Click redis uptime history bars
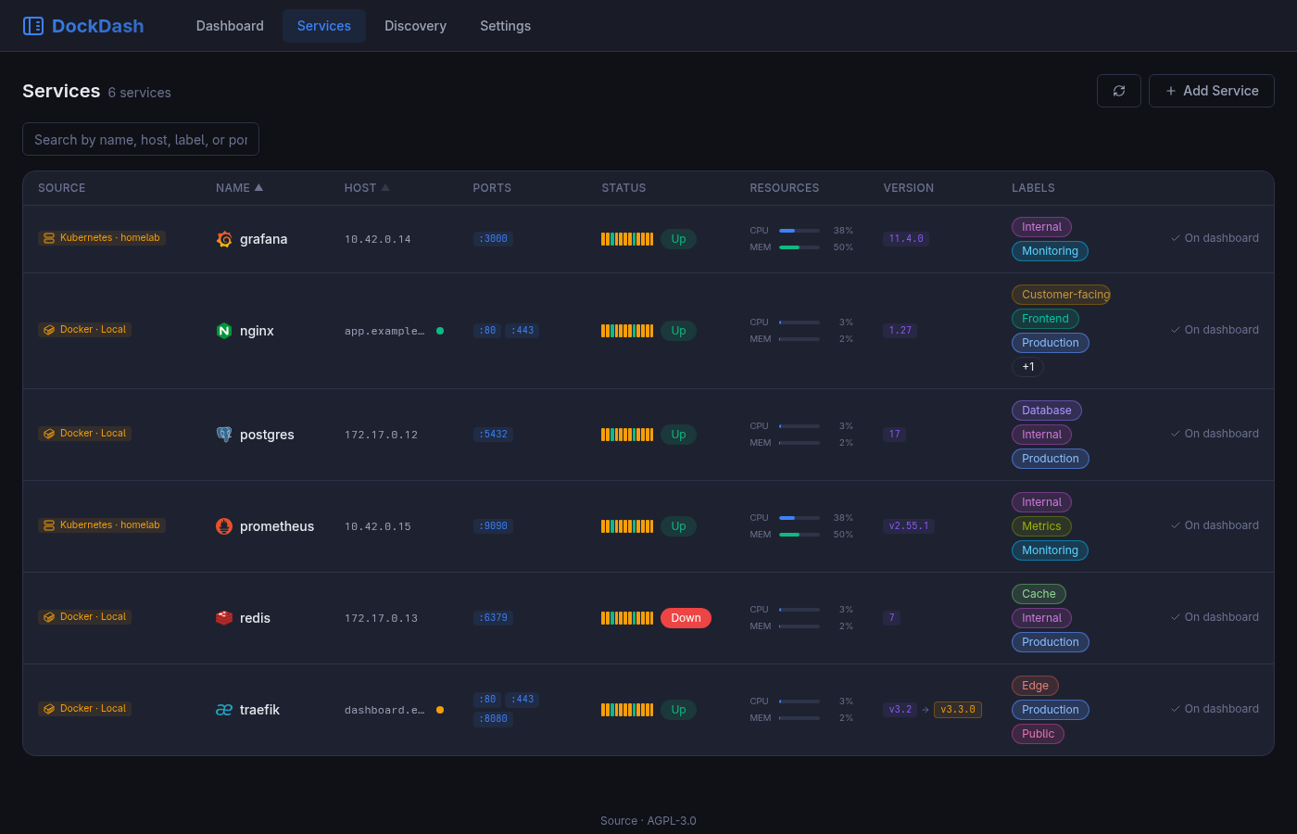Image resolution: width=1297 pixels, height=834 pixels. [x=627, y=618]
